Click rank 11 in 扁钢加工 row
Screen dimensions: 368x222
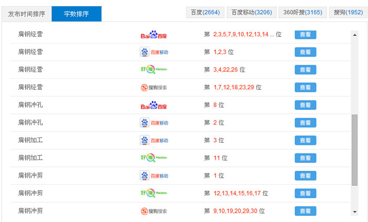tap(217, 158)
